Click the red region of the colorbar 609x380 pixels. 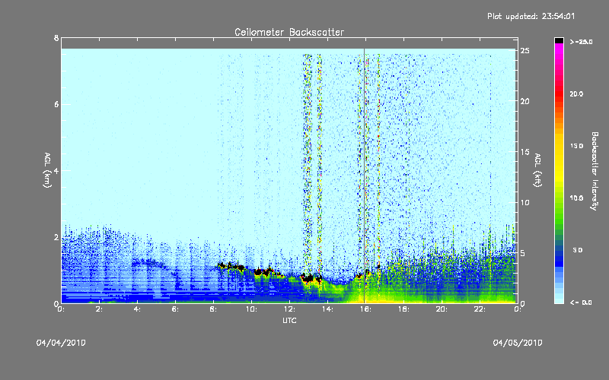tap(559, 95)
